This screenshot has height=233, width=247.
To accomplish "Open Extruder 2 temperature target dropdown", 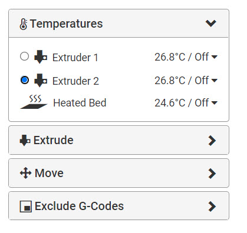I will click(x=214, y=81).
